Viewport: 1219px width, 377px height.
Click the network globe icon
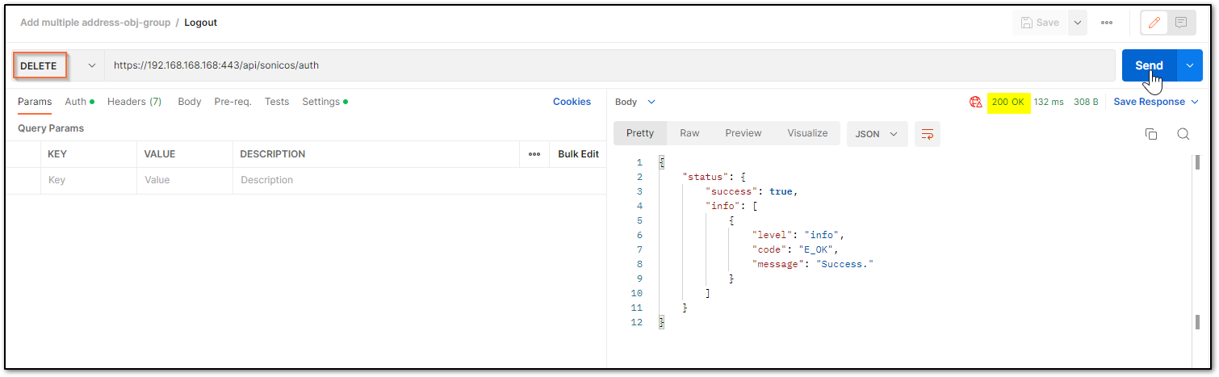tap(975, 102)
